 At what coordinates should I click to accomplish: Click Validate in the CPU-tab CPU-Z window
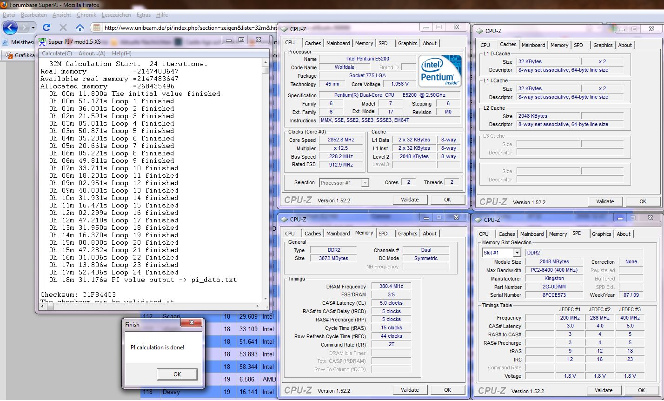(x=410, y=200)
